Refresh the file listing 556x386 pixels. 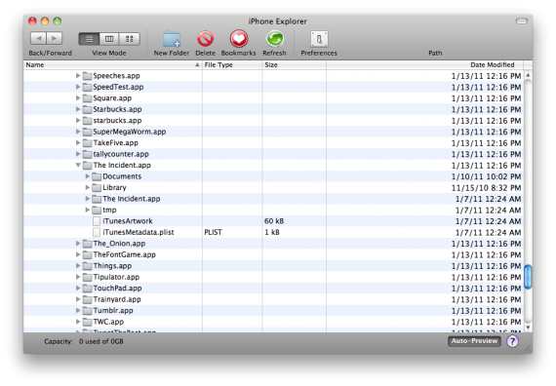point(274,39)
